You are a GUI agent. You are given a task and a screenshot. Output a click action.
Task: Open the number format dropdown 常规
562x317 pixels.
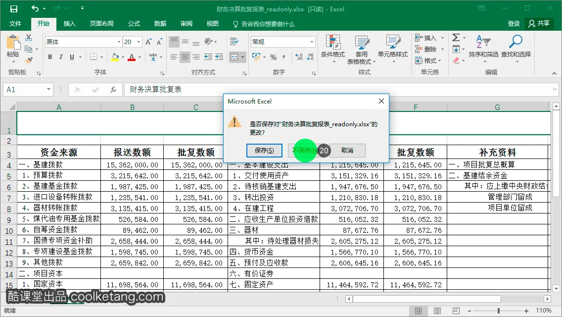(x=312, y=42)
